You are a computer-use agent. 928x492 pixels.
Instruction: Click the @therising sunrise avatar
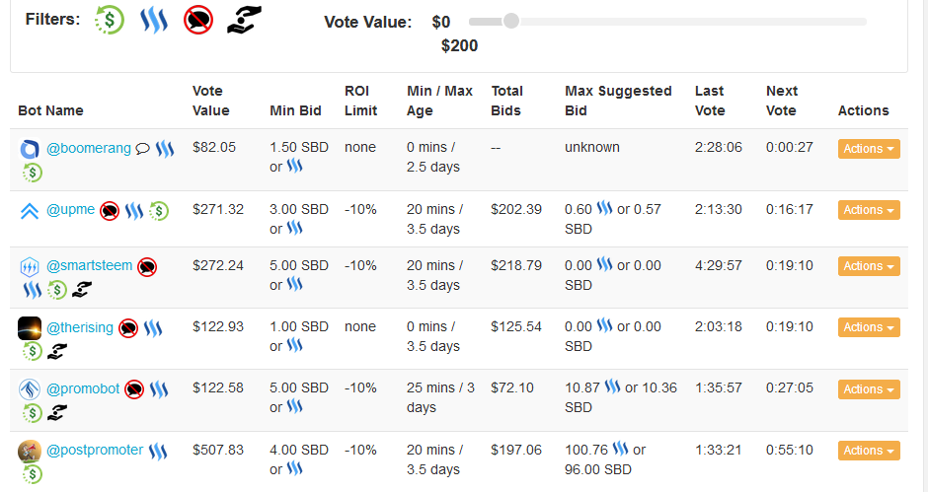[x=30, y=327]
